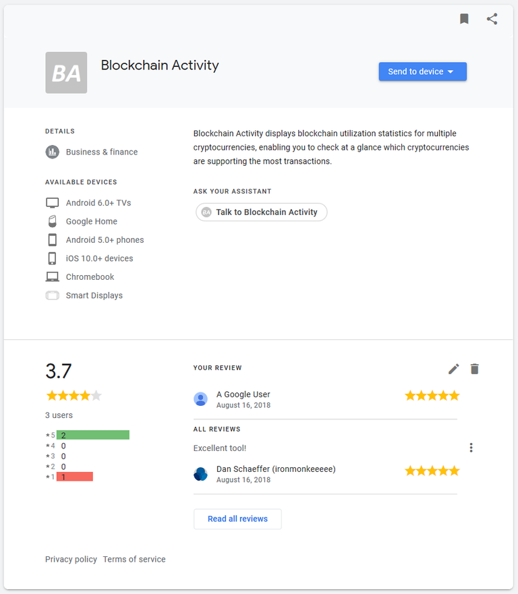Edit your review with pencil icon

[x=454, y=369]
